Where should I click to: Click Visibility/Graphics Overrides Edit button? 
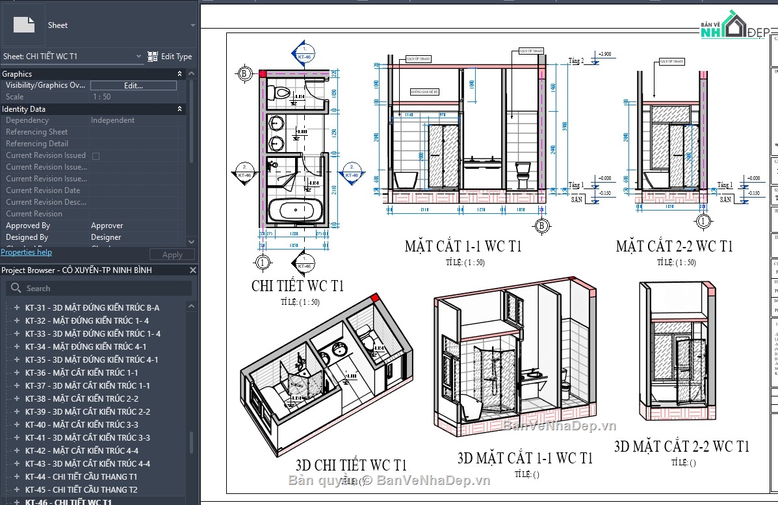click(133, 85)
